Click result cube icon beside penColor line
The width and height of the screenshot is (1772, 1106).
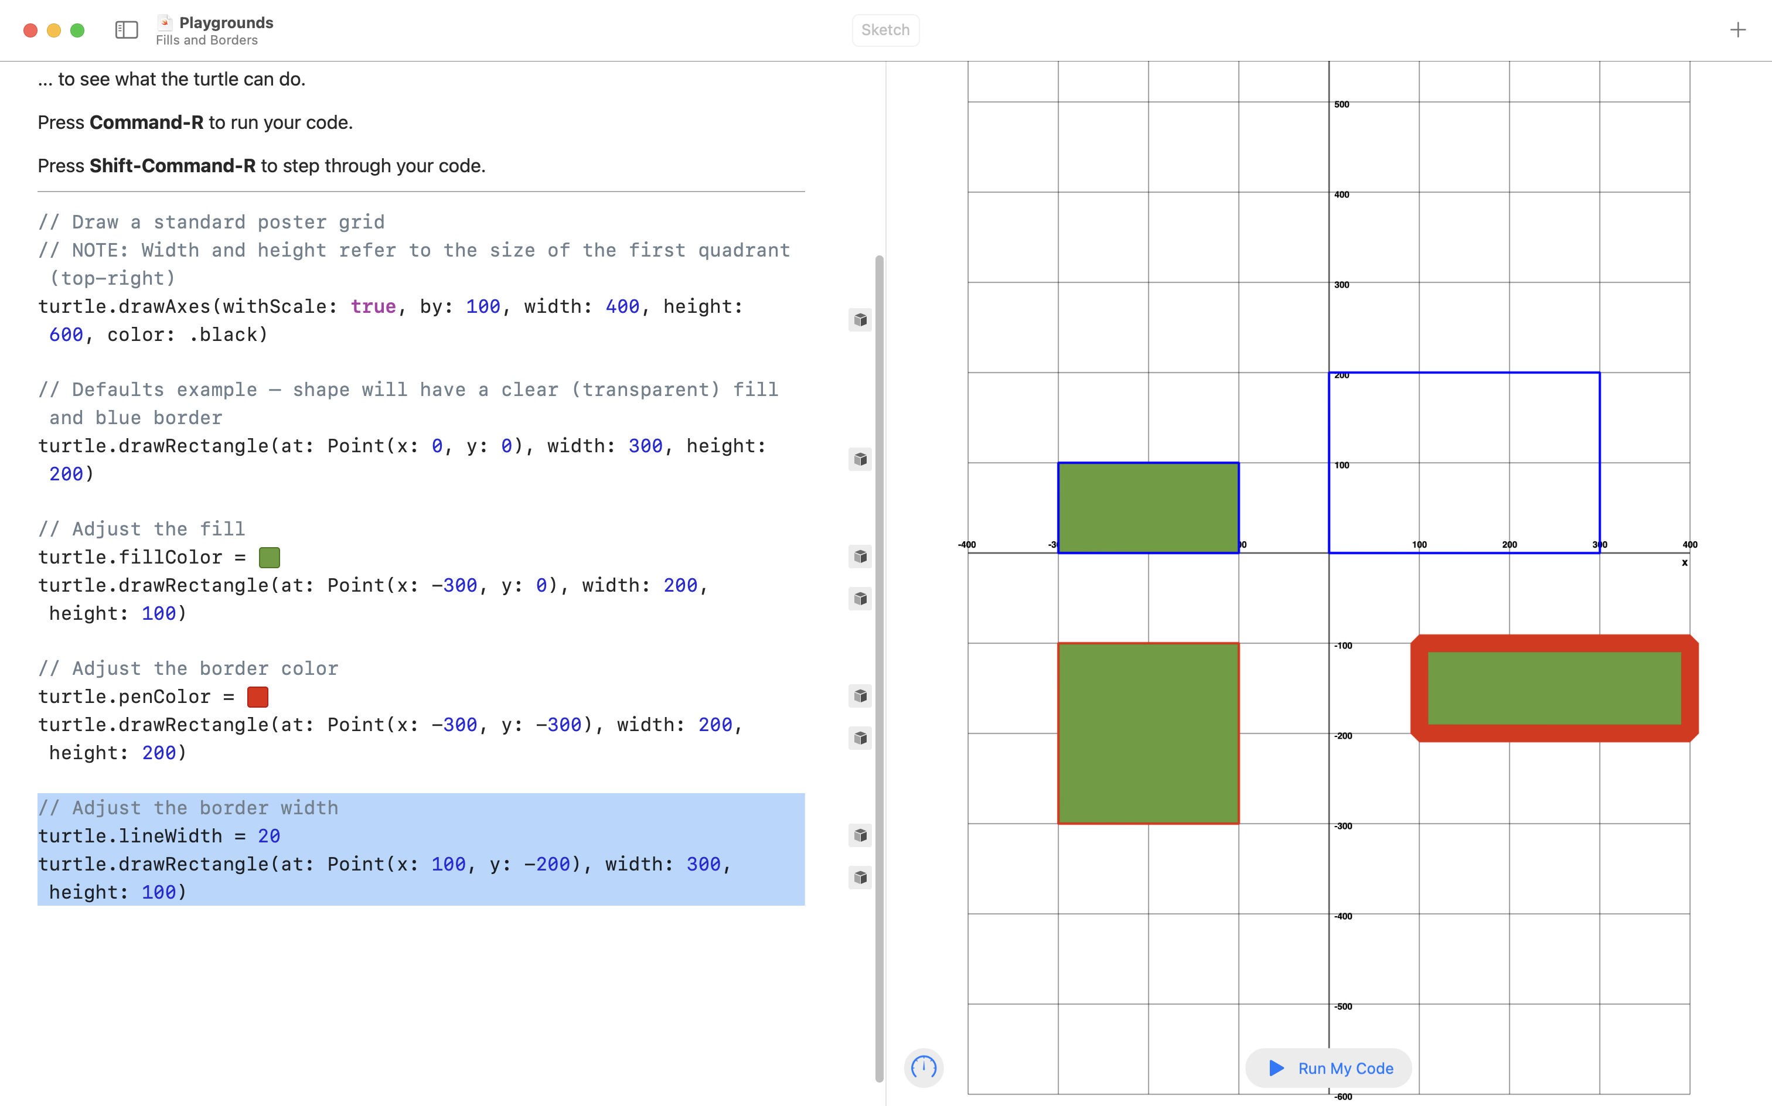click(x=860, y=695)
